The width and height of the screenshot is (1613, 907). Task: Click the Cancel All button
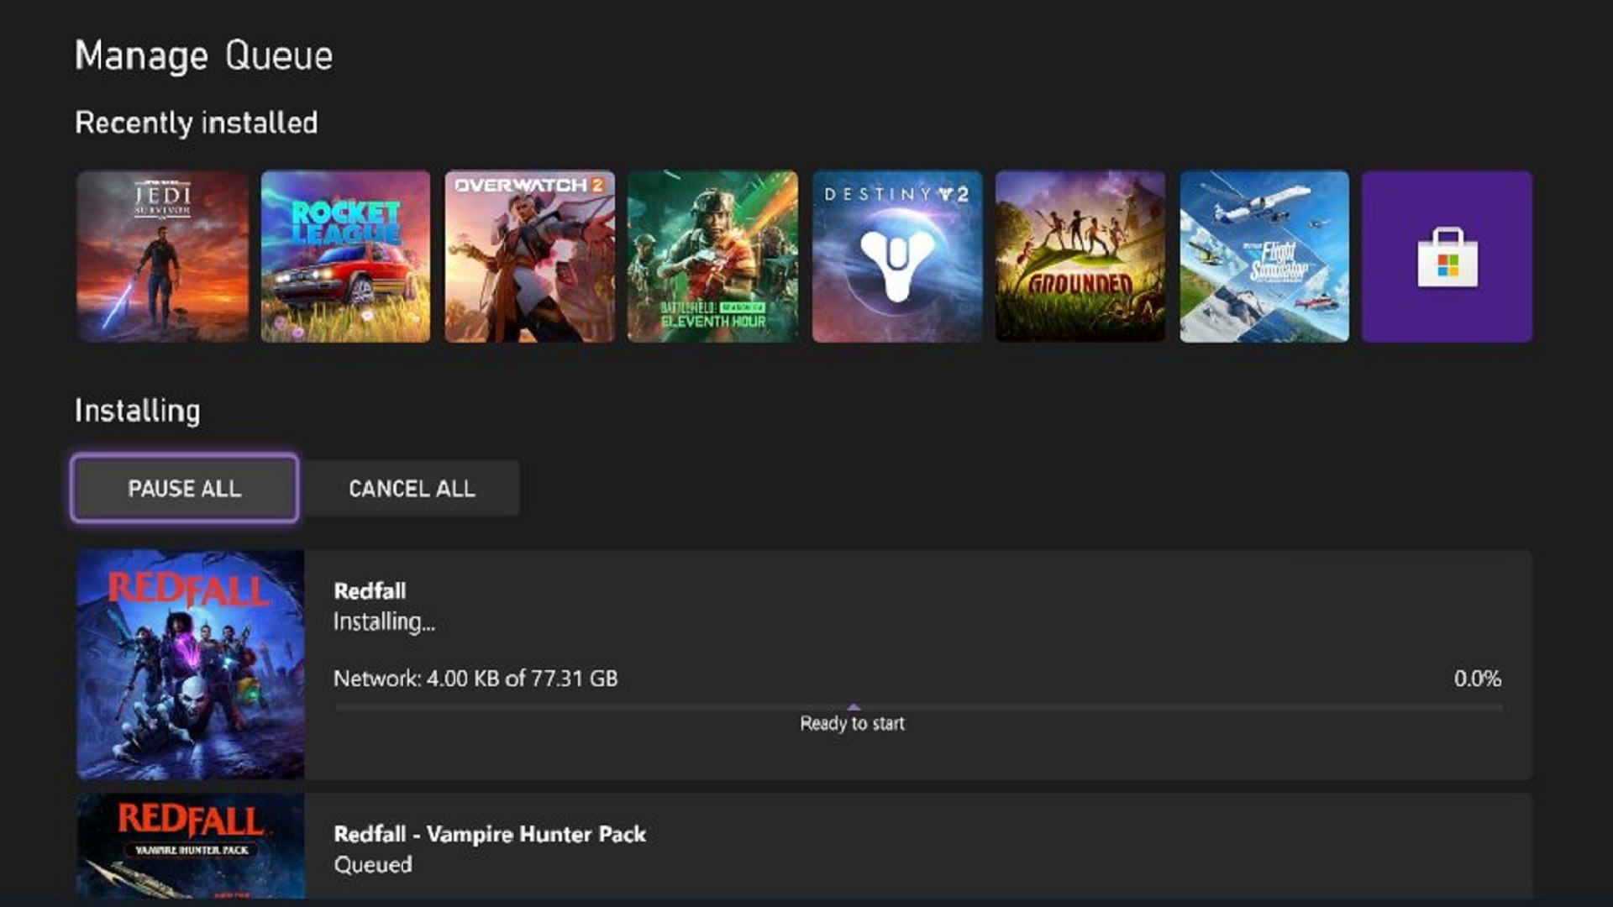point(412,488)
